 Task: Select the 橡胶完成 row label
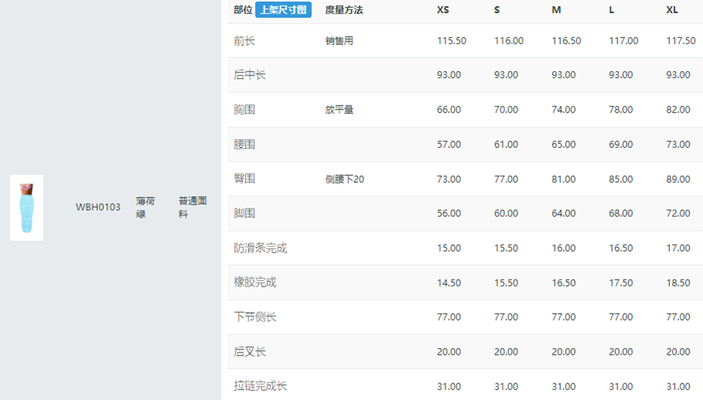[255, 283]
